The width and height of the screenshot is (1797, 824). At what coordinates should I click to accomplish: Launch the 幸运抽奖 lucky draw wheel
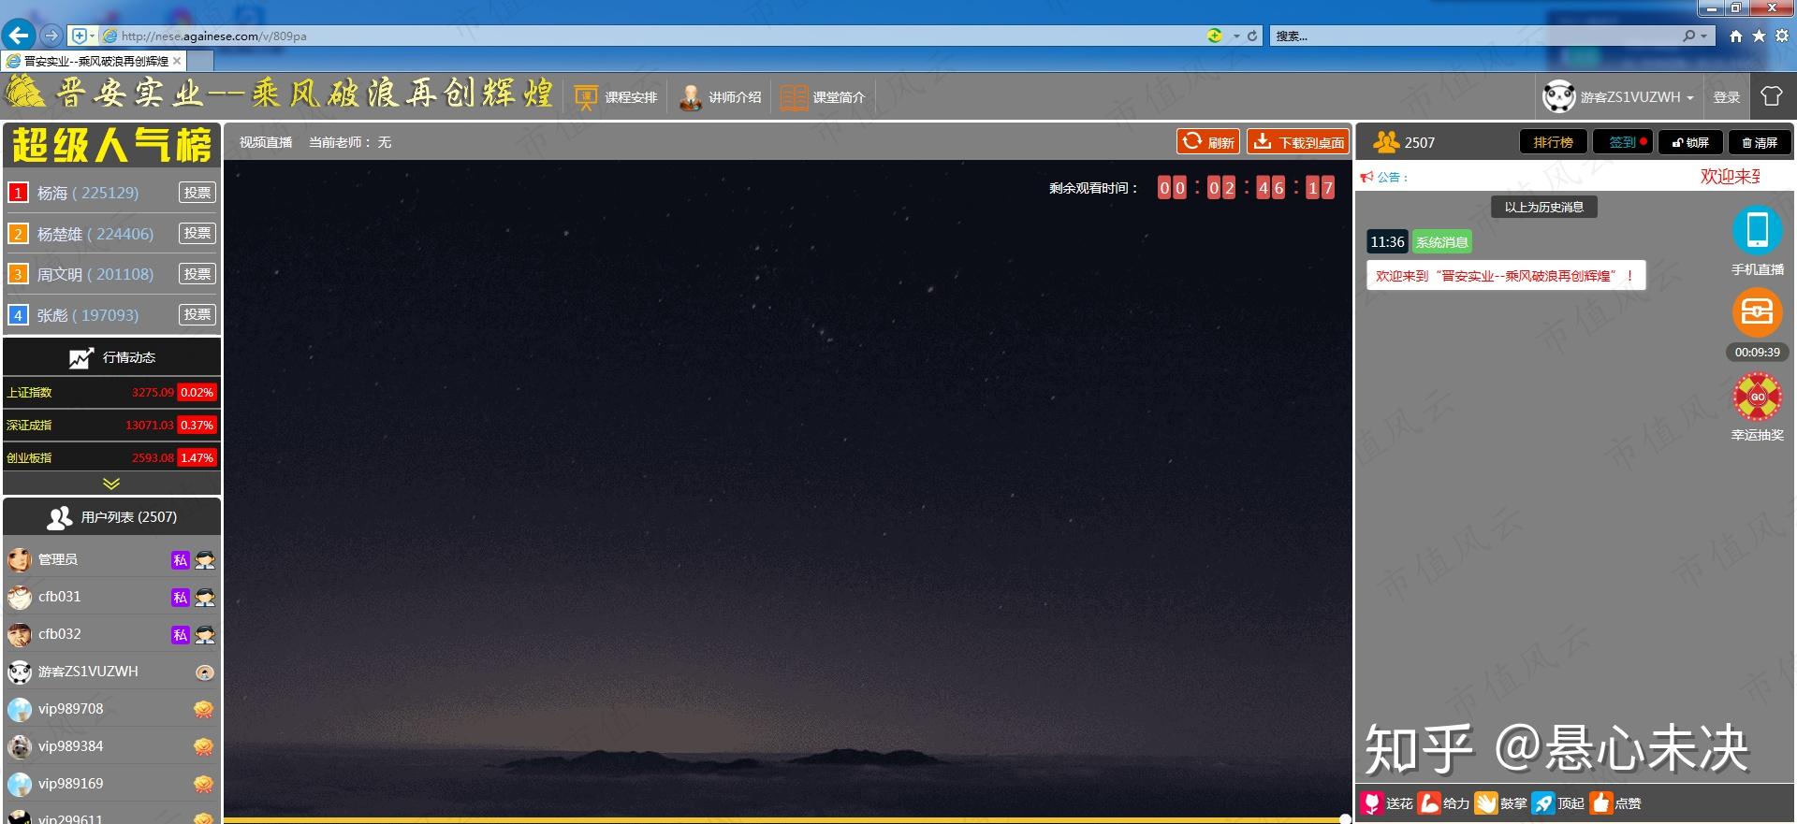pyautogui.click(x=1757, y=397)
